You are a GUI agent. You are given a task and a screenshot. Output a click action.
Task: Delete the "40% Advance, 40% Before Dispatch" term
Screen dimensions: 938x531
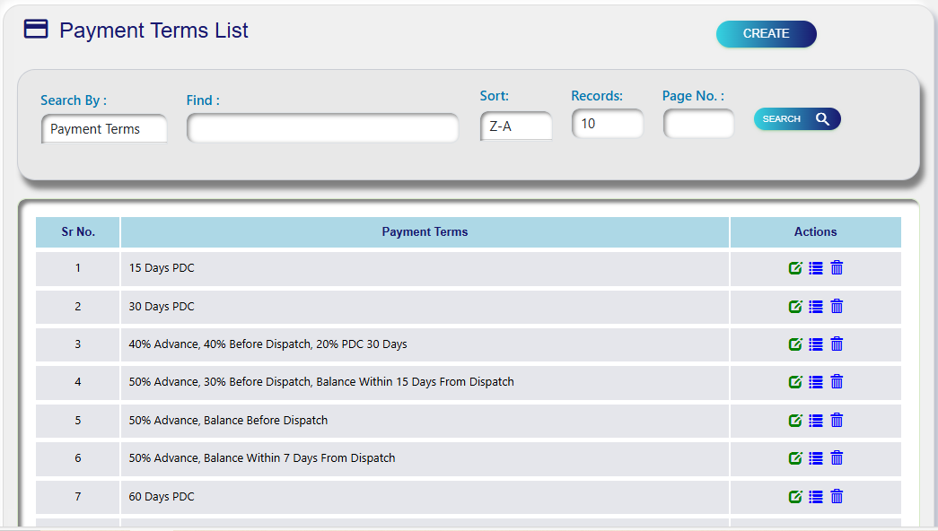tap(836, 344)
